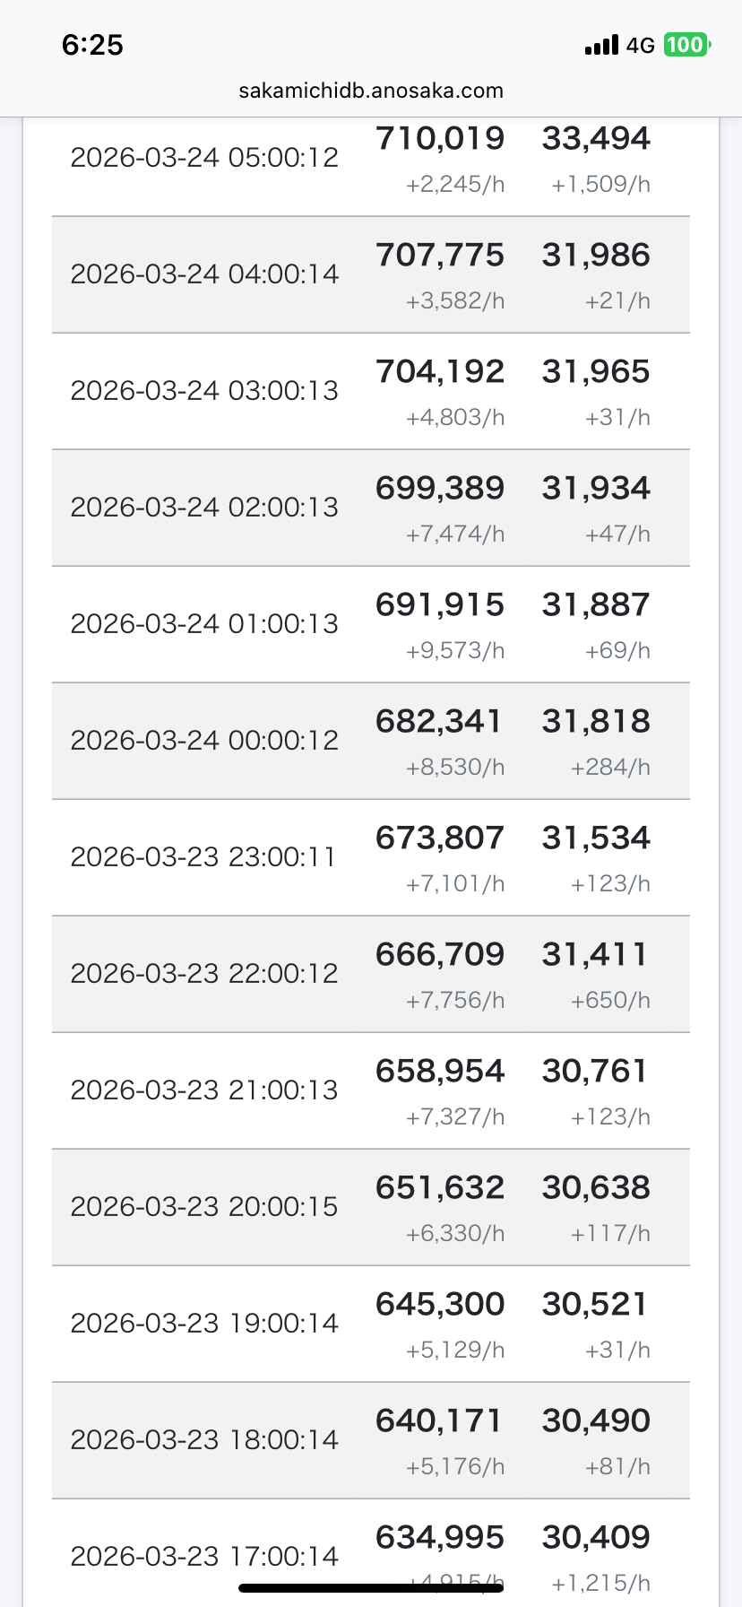
Task: Tap the 6:25 status bar clock
Action: click(92, 45)
